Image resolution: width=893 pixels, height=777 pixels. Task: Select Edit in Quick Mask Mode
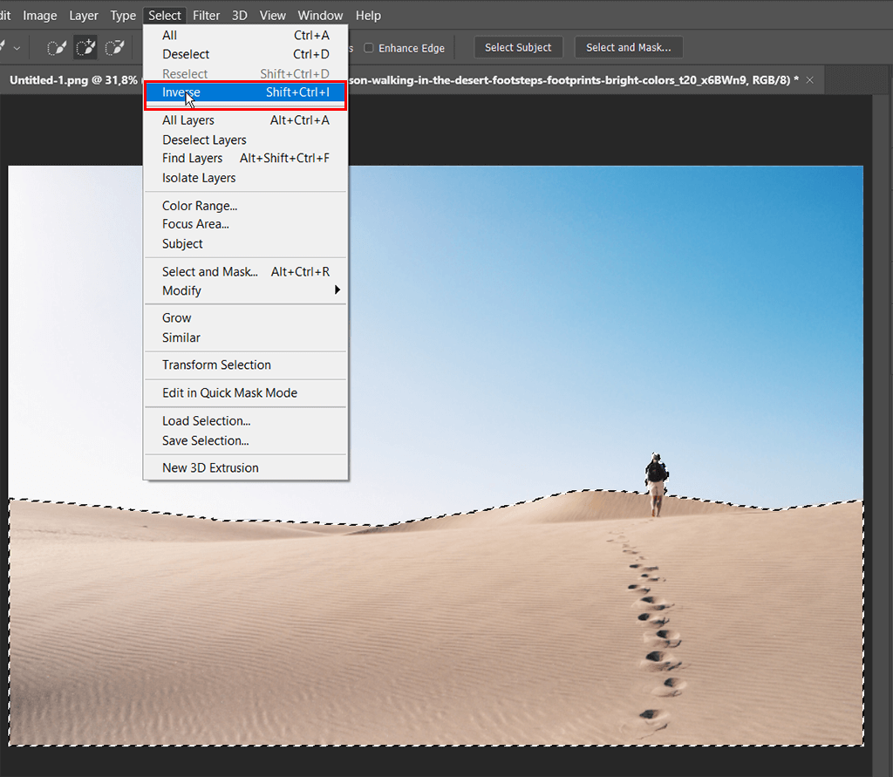229,392
